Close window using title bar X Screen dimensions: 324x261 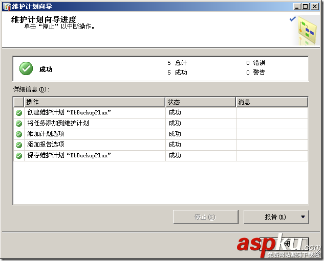point(315,7)
